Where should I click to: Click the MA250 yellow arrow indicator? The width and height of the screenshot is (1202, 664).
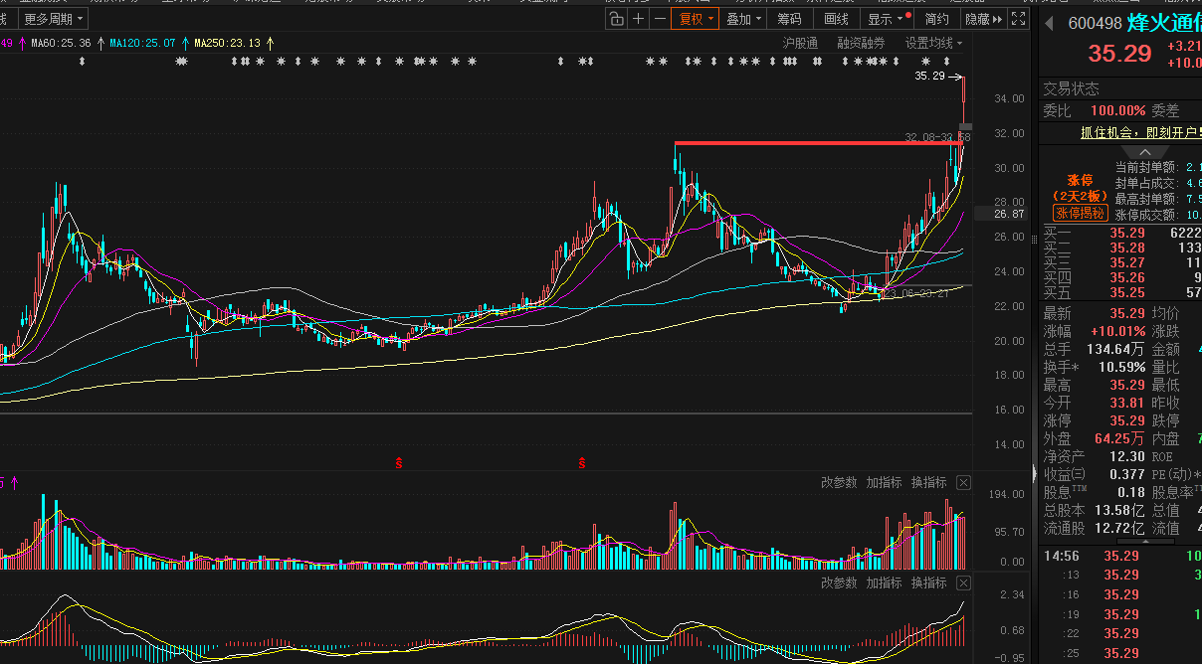[x=271, y=44]
